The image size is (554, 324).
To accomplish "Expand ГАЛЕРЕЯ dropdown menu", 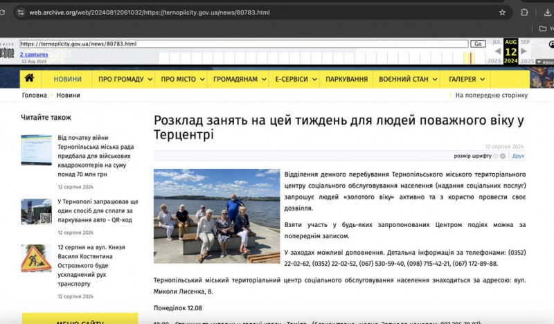I will click(466, 79).
